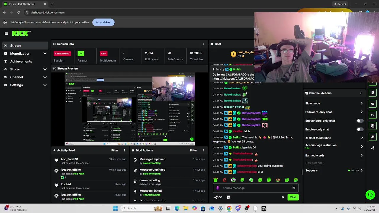Open a new browser tab
379x213 pixels.
tap(52, 4)
